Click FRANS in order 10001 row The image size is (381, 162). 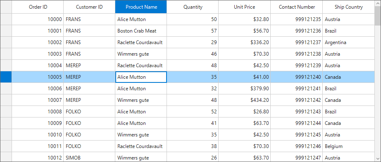[x=89, y=31]
